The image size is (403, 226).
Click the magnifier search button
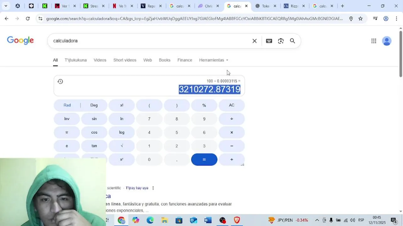293,41
